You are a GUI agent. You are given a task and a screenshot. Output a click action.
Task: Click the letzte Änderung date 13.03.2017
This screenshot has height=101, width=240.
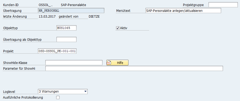click(x=47, y=17)
